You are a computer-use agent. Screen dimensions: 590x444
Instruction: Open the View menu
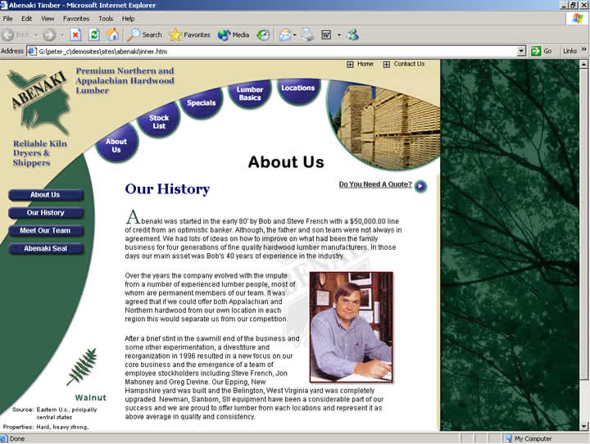coord(48,19)
